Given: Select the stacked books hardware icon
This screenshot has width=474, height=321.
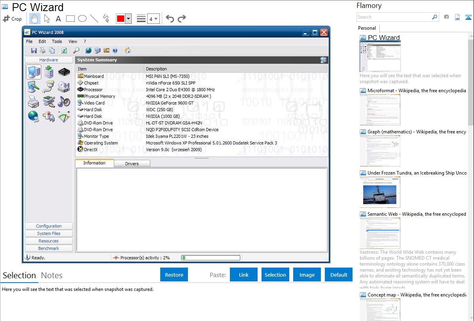Looking at the screenshot, I should click(49, 102).
